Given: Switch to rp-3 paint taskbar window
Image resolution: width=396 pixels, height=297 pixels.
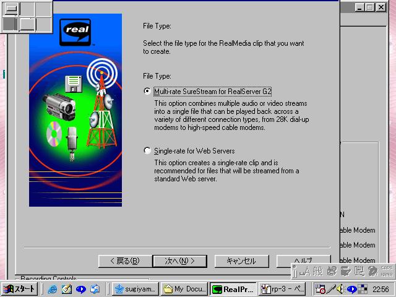Looking at the screenshot, I should point(282,289).
